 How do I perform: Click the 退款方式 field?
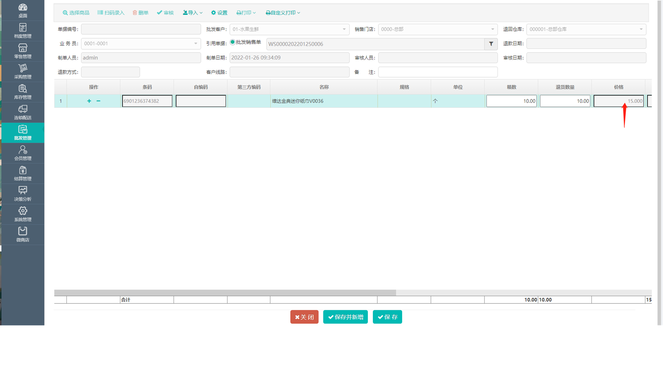coord(110,72)
